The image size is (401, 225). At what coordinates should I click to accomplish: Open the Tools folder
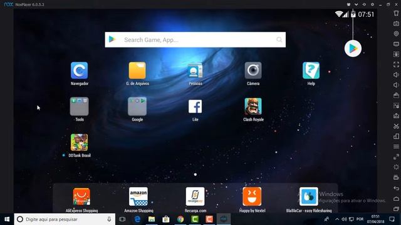80,106
